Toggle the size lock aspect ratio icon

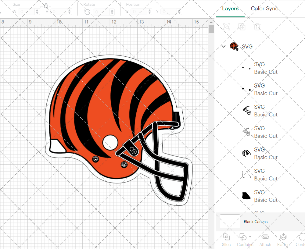click(46, 6)
